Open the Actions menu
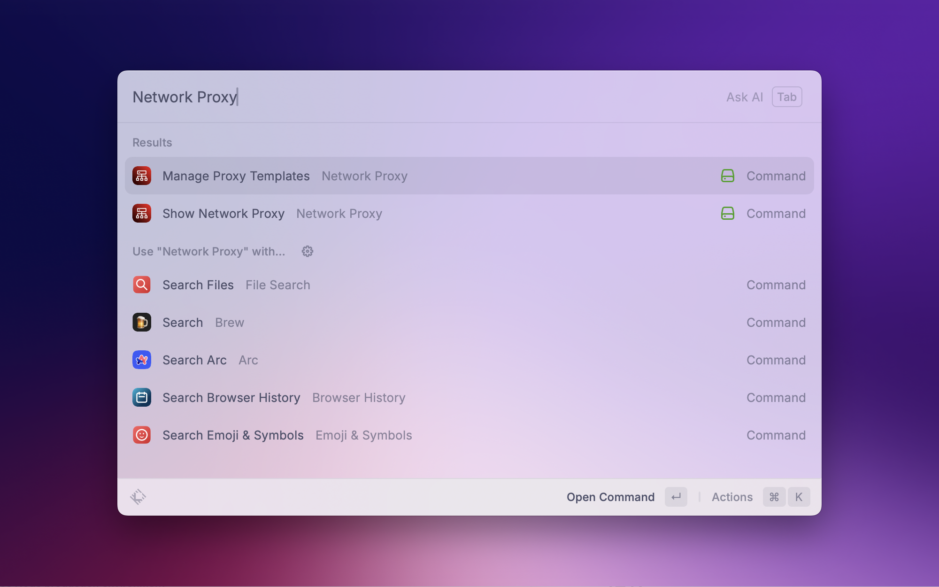This screenshot has height=587, width=939. (x=732, y=497)
